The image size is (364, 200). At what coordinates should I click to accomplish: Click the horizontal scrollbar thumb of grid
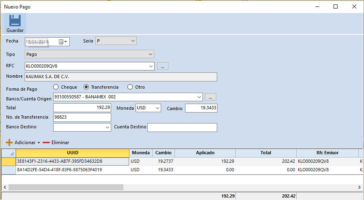(65, 187)
